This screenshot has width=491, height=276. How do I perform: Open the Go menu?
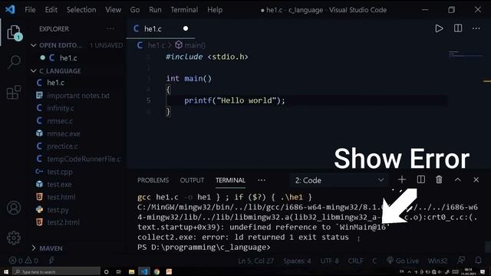(135, 10)
